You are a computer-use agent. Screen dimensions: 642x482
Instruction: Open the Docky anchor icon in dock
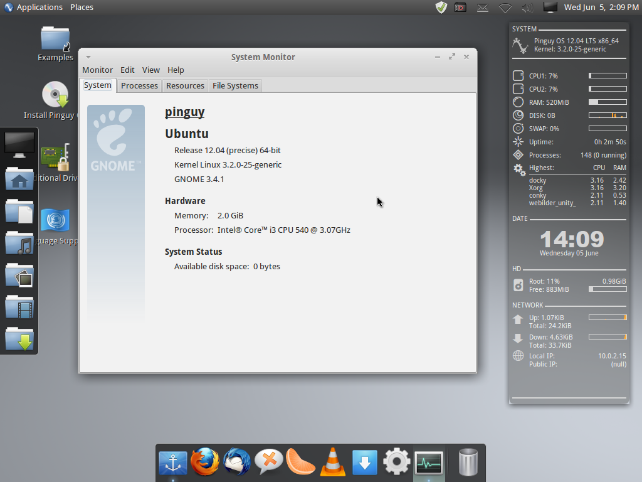173,463
